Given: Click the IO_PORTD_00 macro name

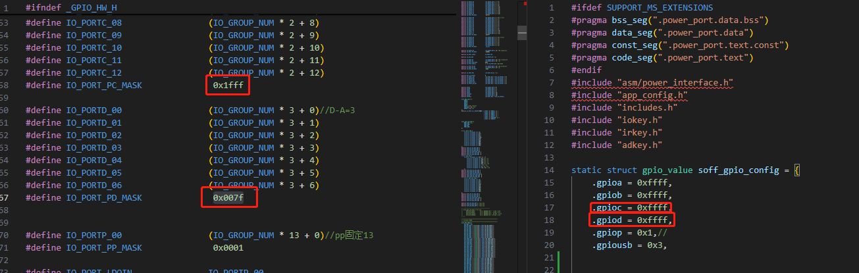Looking at the screenshot, I should [94, 111].
